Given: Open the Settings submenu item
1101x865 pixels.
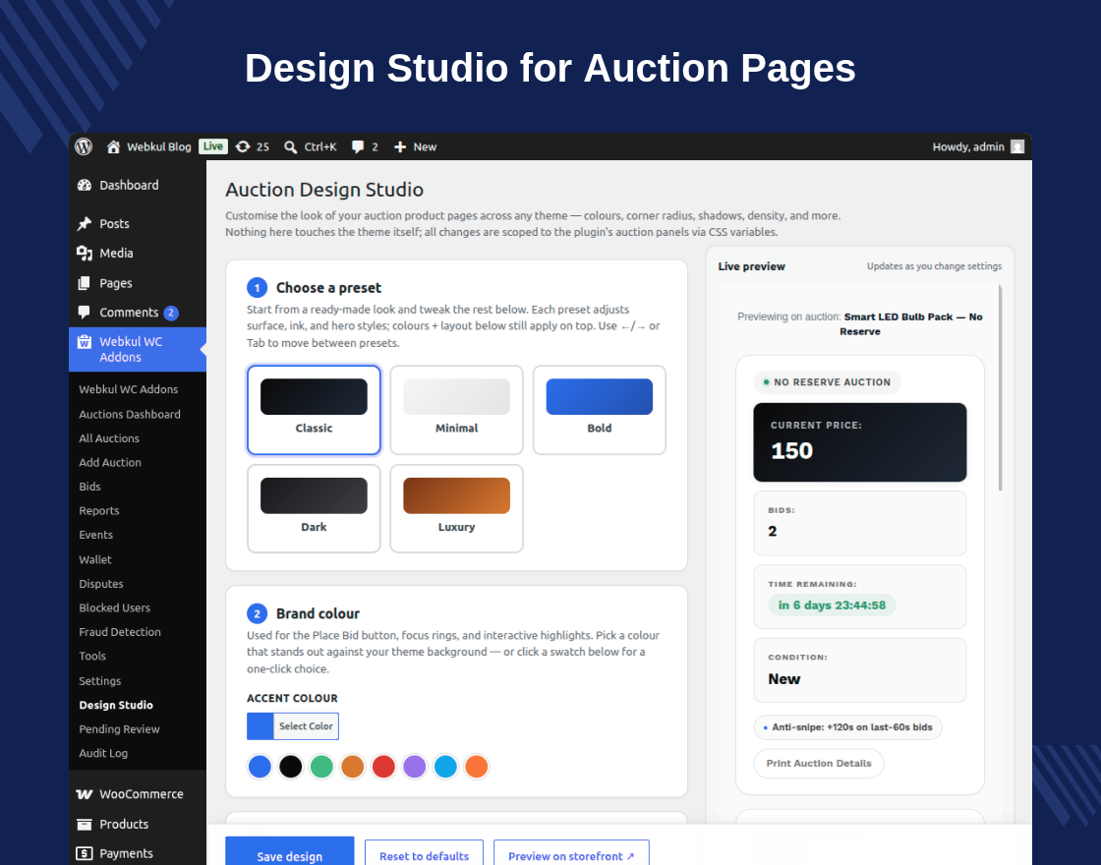Looking at the screenshot, I should click(x=99, y=681).
